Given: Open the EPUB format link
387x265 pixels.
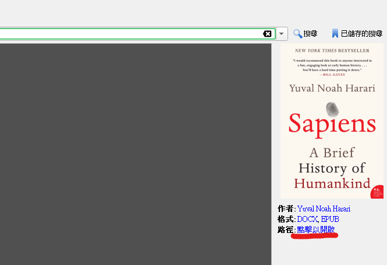Looking at the screenshot, I should pyautogui.click(x=330, y=219).
